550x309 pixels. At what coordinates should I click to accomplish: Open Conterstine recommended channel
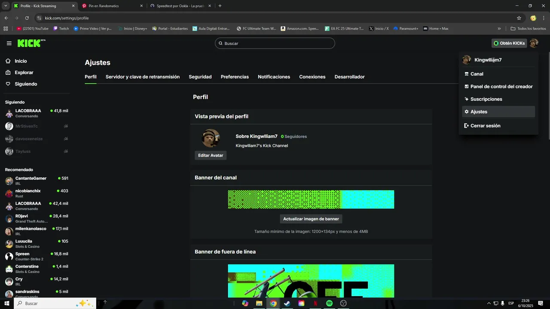37,269
